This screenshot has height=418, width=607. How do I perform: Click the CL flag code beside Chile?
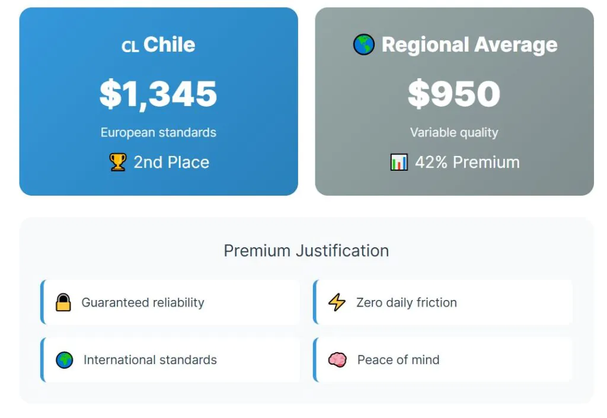pos(130,47)
